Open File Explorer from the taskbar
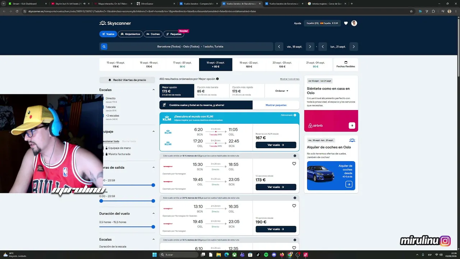Image resolution: width=460 pixels, height=259 pixels. [x=218, y=255]
